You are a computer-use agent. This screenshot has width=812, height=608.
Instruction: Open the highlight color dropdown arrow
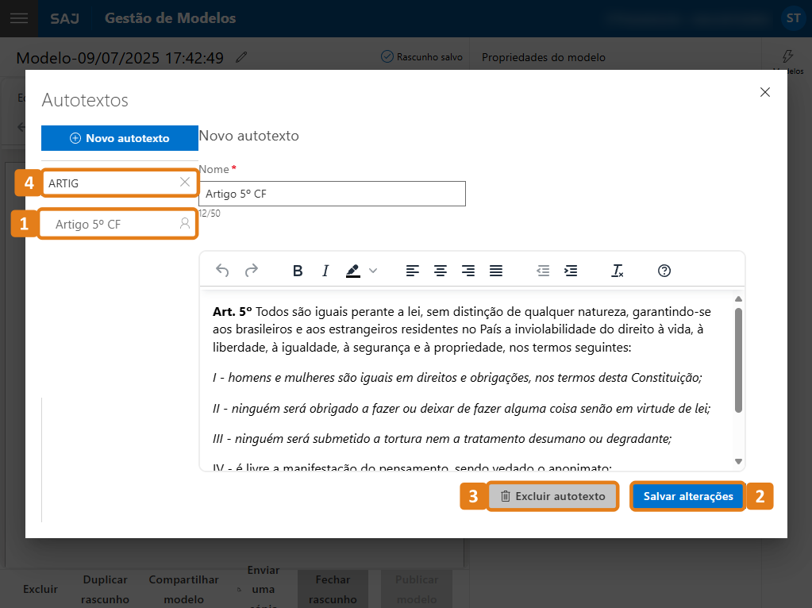point(373,271)
